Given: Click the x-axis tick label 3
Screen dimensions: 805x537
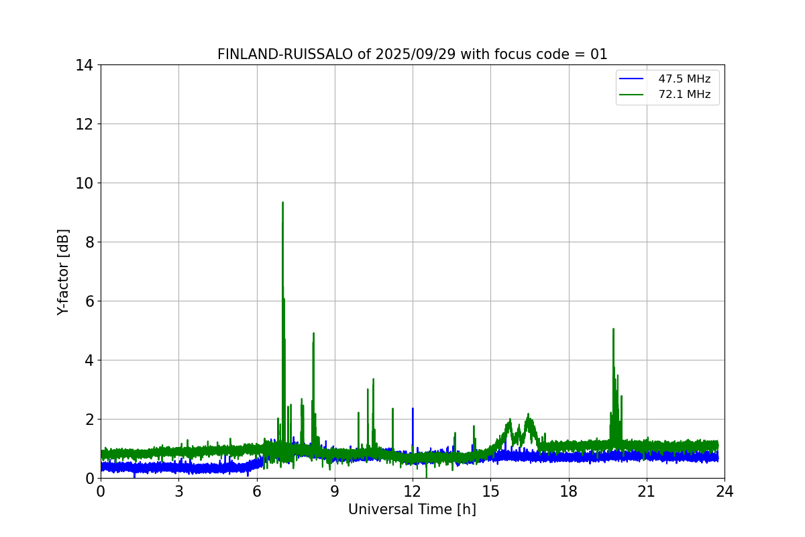Looking at the screenshot, I should [x=178, y=491].
